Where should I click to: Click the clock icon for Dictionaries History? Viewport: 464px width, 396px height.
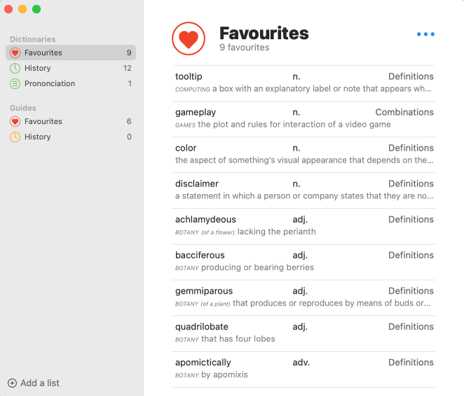point(15,68)
